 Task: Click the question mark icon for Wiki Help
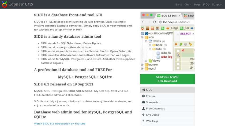pyautogui.click(x=144, y=121)
